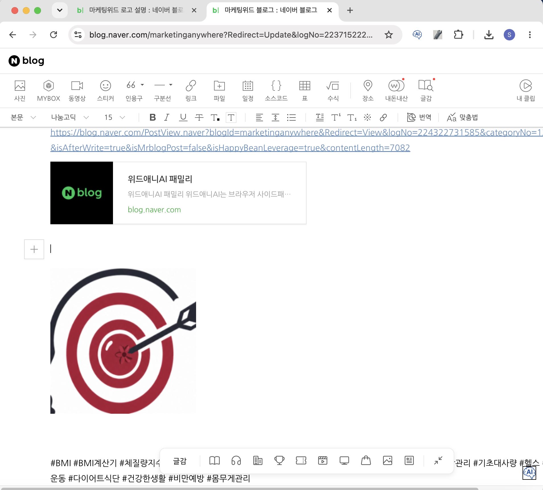
Task: Open 글감 search in top toolbar
Action: pyautogui.click(x=426, y=90)
